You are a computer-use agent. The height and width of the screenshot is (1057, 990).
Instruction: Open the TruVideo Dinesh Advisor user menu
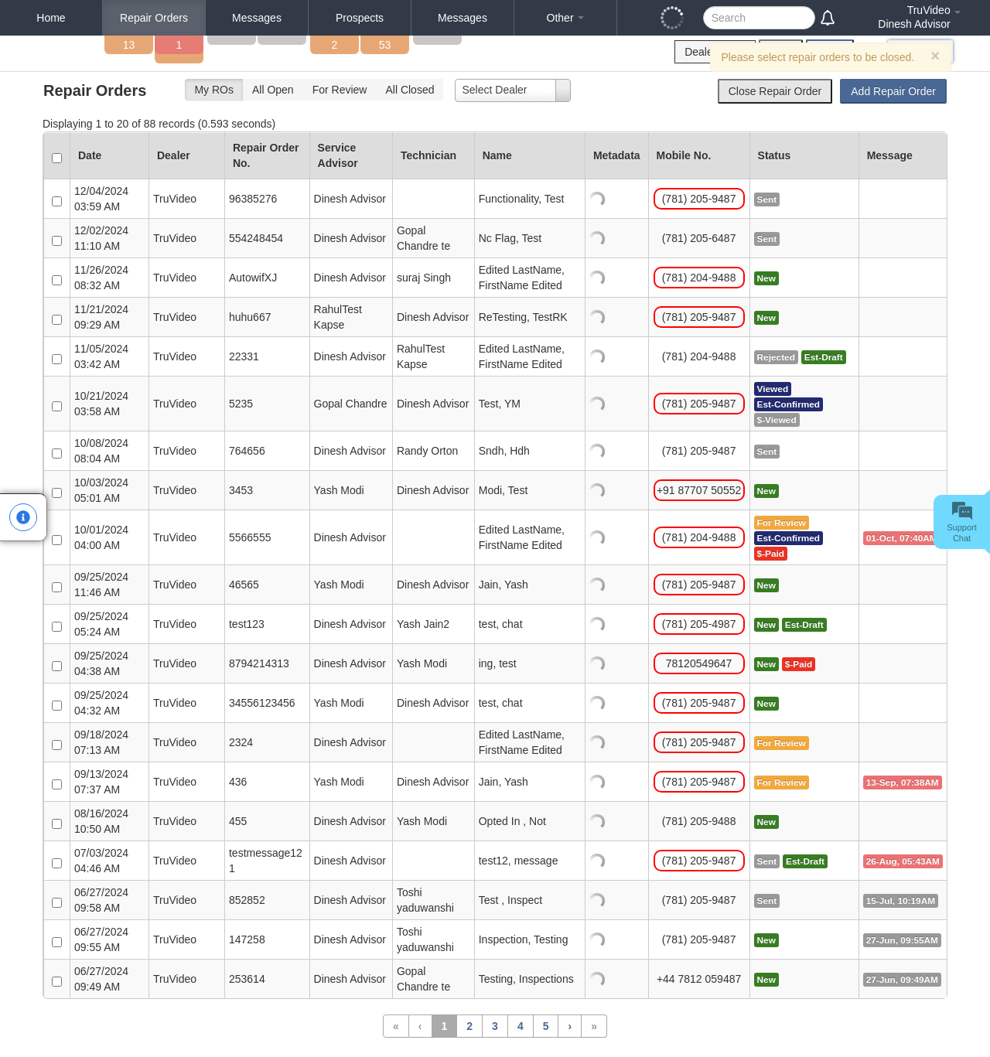(x=919, y=17)
